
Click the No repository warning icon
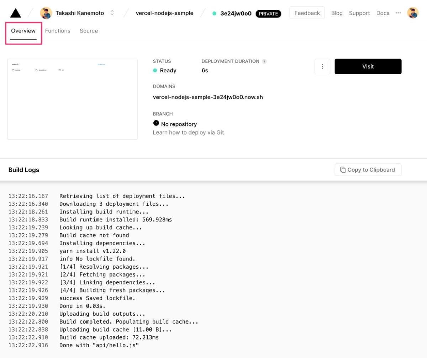[156, 123]
